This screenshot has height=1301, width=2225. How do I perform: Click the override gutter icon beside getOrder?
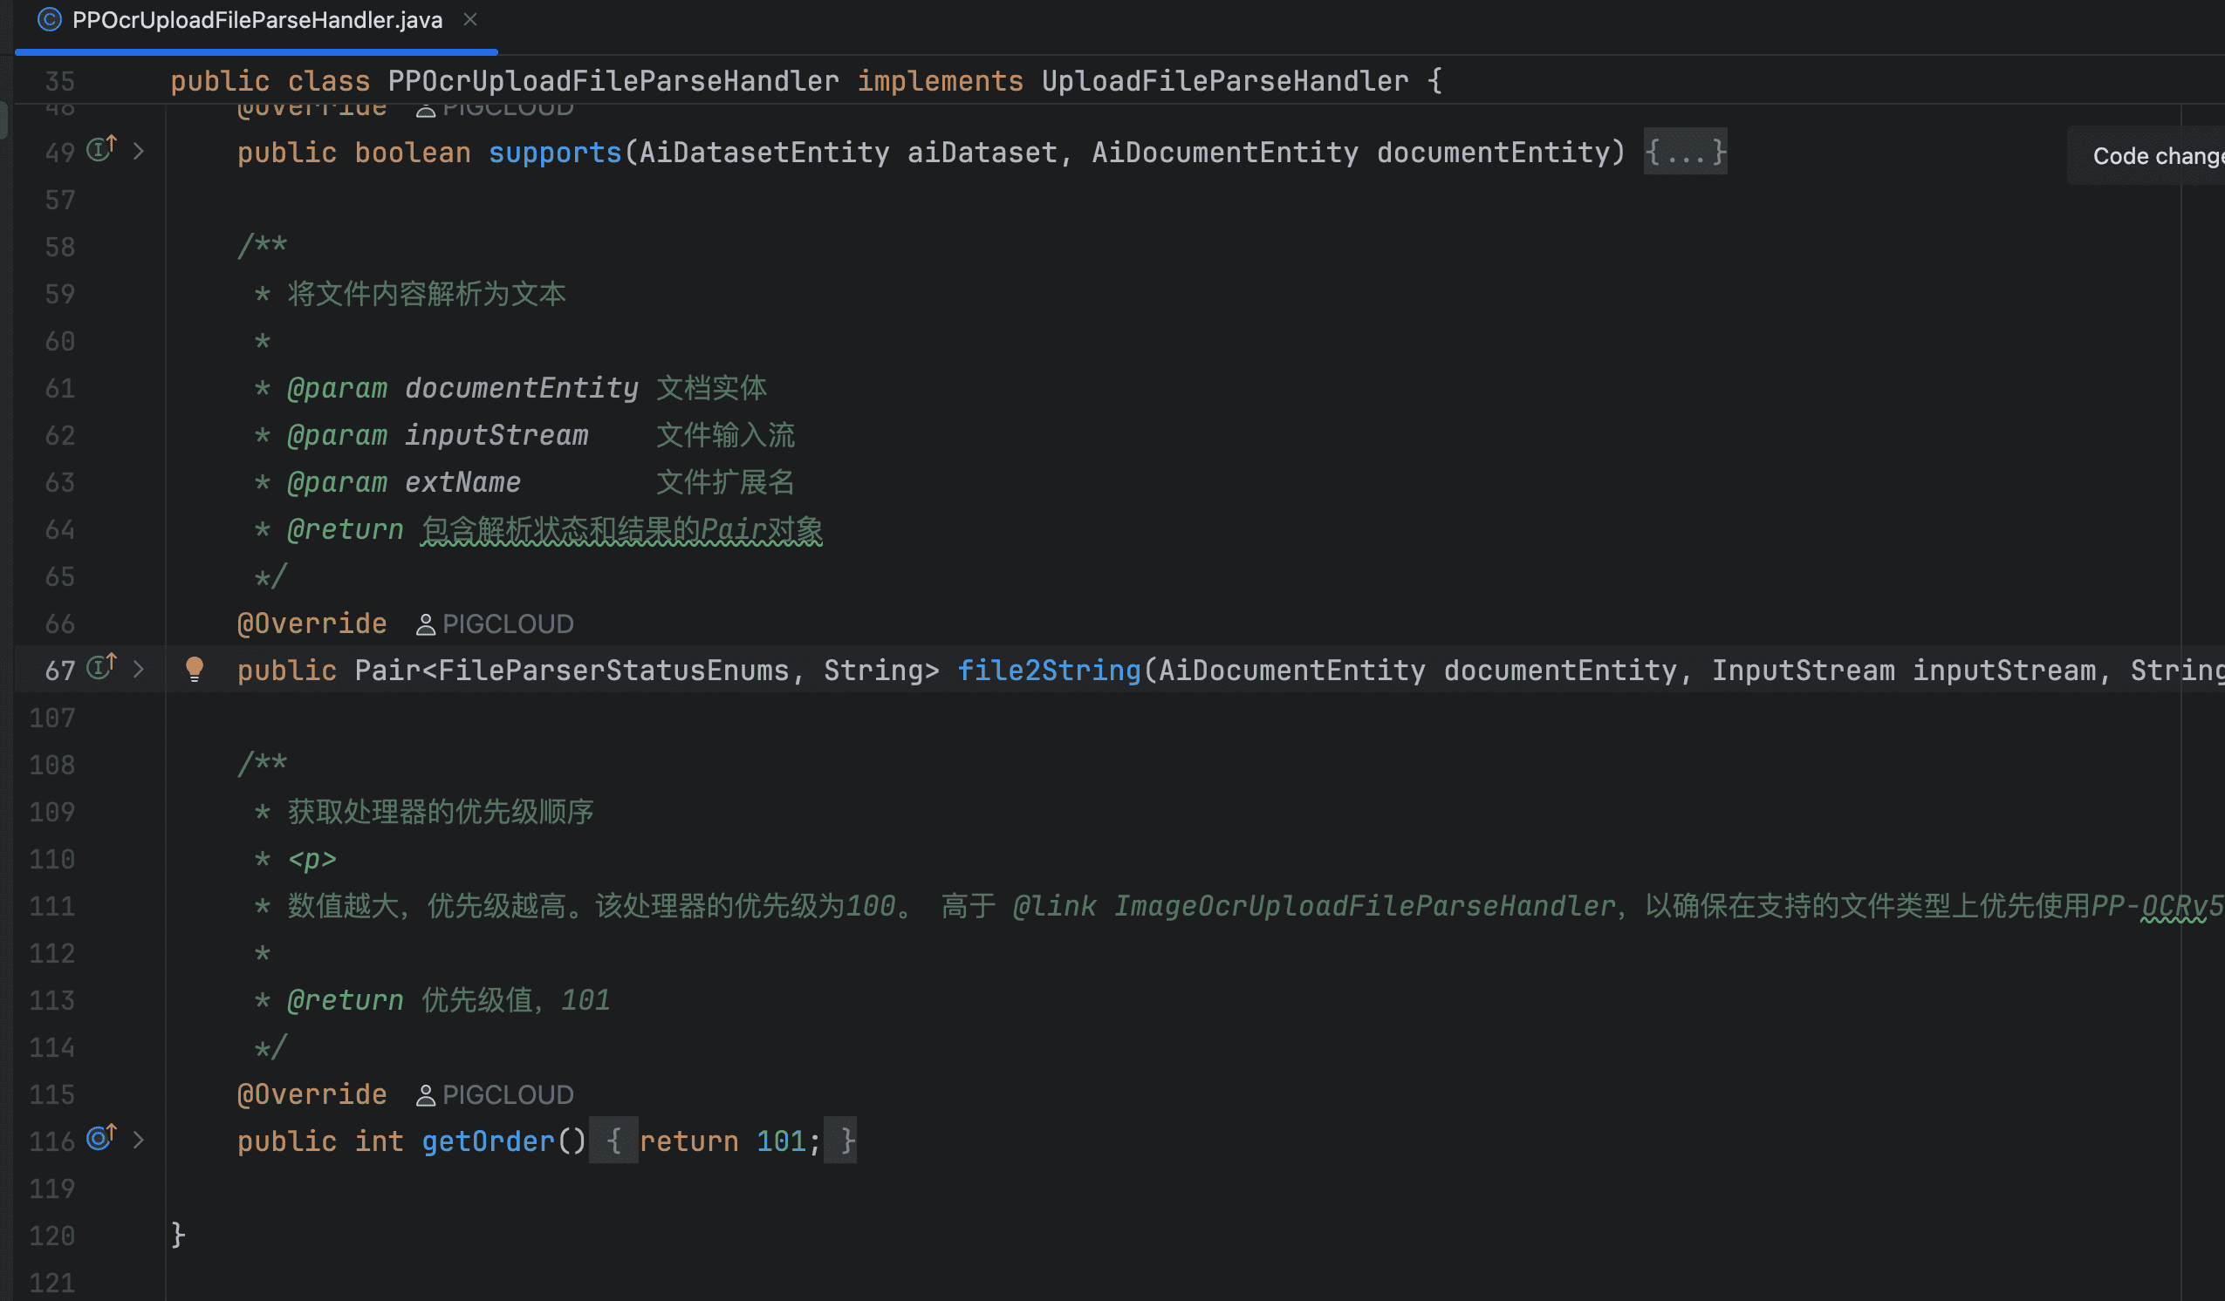(x=100, y=1139)
